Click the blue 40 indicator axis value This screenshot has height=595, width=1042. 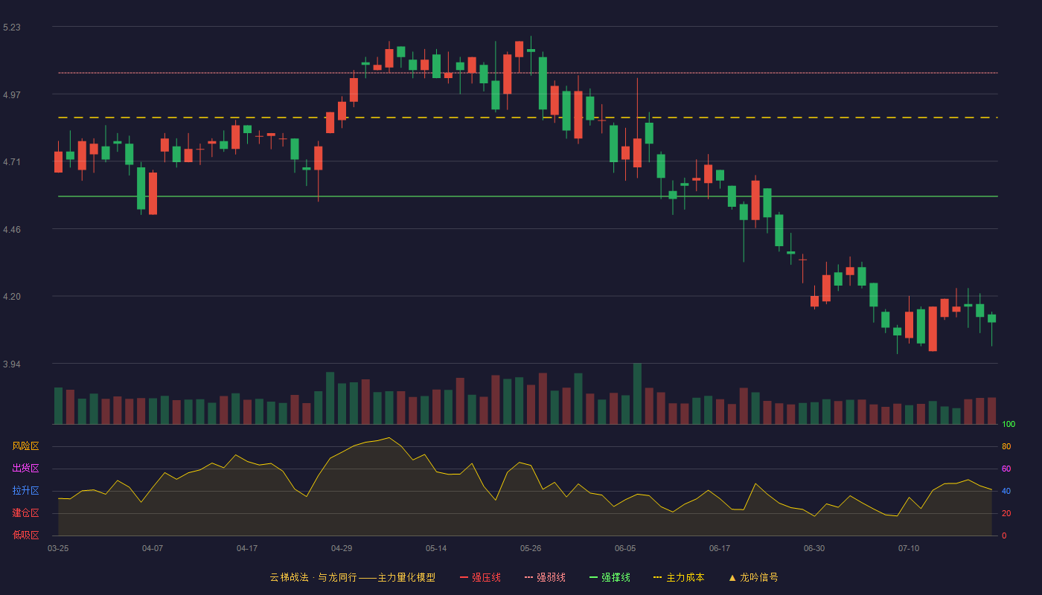coord(1006,491)
